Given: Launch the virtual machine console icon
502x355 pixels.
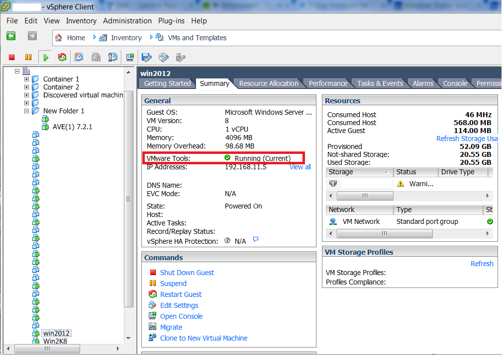Looking at the screenshot, I should pos(130,57).
